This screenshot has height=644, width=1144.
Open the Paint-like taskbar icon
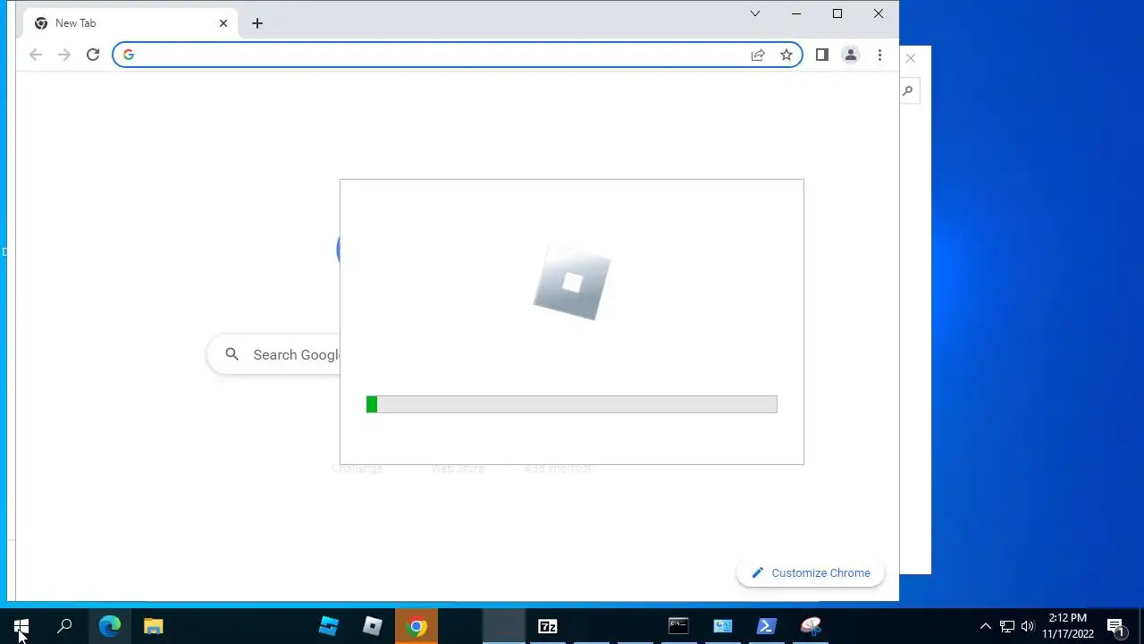[811, 626]
